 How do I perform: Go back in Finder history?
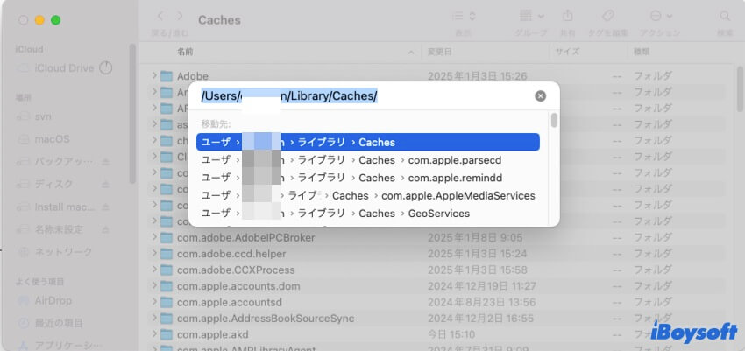pos(160,17)
